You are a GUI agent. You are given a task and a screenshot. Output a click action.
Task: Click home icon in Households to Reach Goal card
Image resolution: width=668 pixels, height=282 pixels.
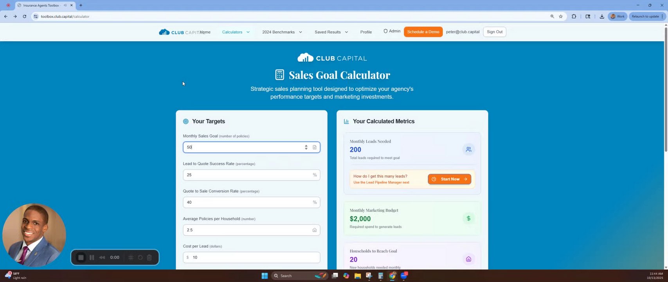point(468,259)
